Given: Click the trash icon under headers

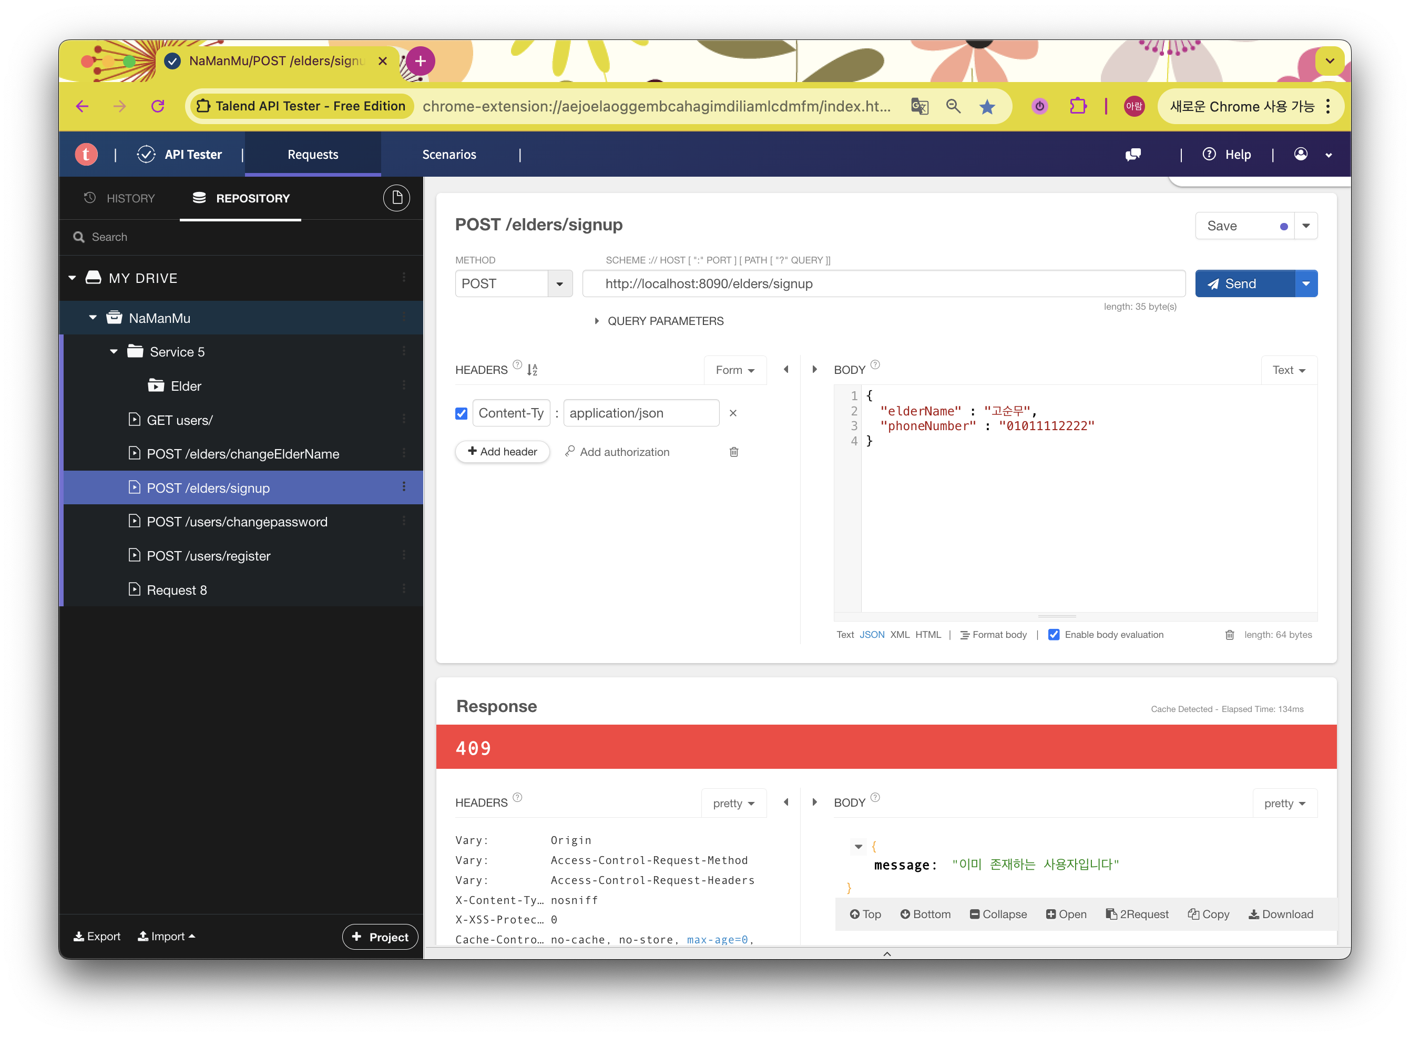Looking at the screenshot, I should pyautogui.click(x=733, y=452).
